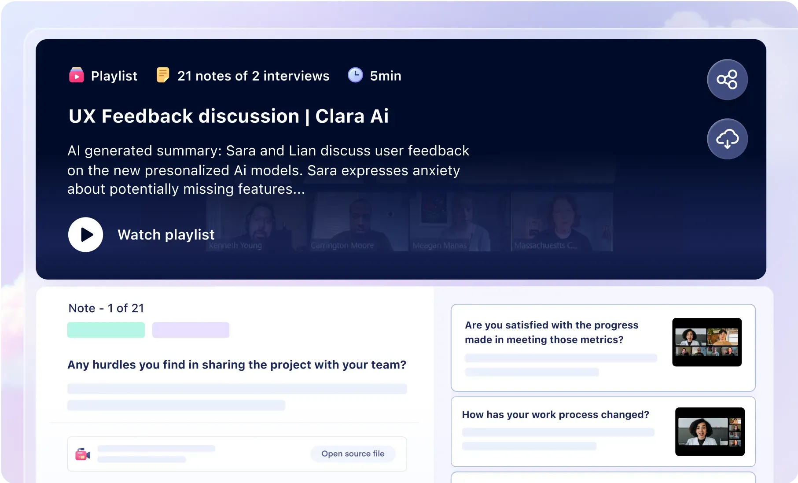Image resolution: width=798 pixels, height=483 pixels.
Task: Open thumbnail for work process changed note
Action: pyautogui.click(x=710, y=431)
